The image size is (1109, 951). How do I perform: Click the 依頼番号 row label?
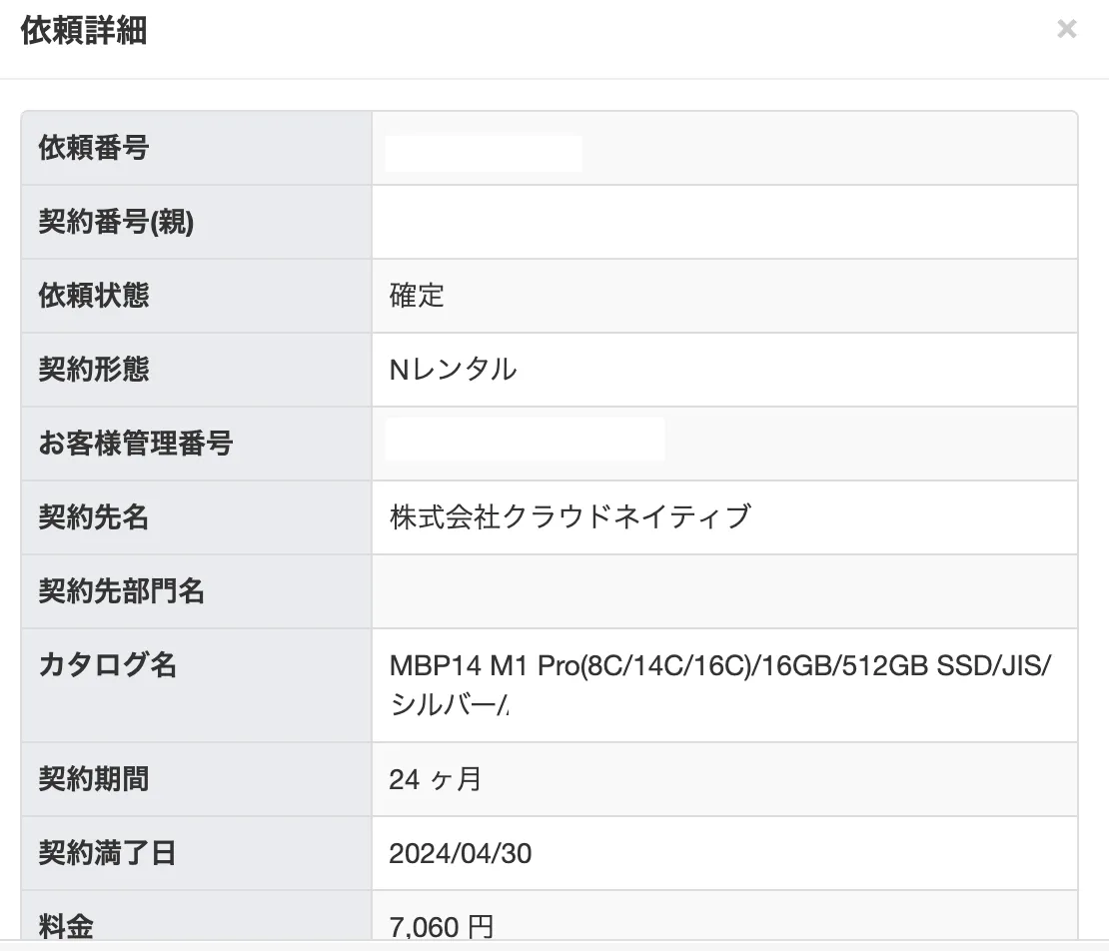[x=94, y=149]
